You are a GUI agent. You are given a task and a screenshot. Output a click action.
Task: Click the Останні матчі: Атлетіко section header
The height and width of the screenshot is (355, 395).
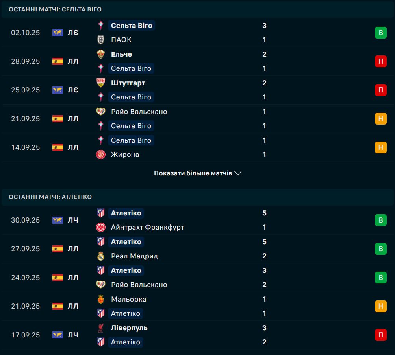point(50,197)
